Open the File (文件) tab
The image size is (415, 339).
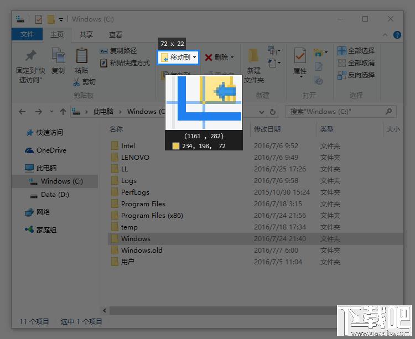27,34
